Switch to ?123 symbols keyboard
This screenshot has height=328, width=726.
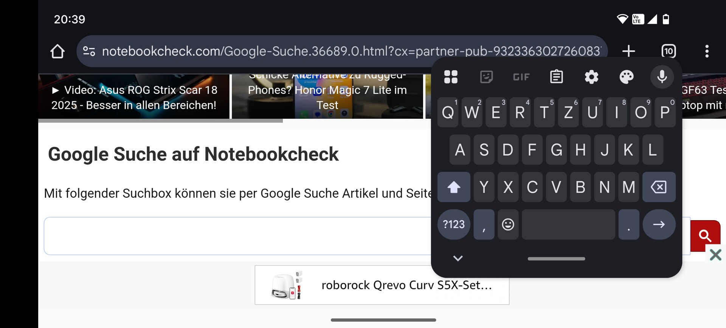tap(454, 224)
